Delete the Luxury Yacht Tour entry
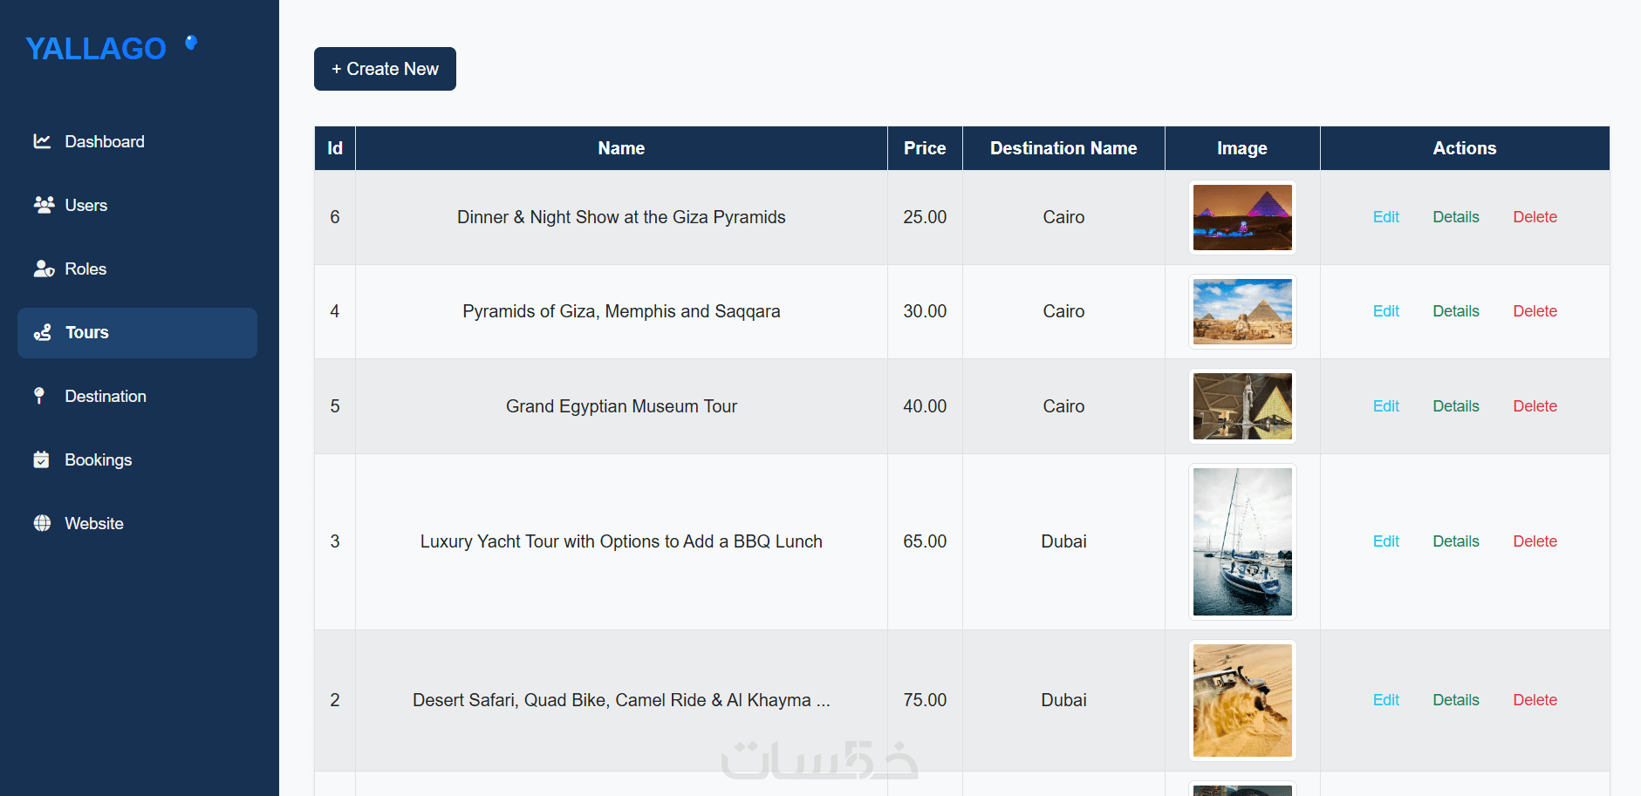Viewport: 1641px width, 796px height. 1535,541
